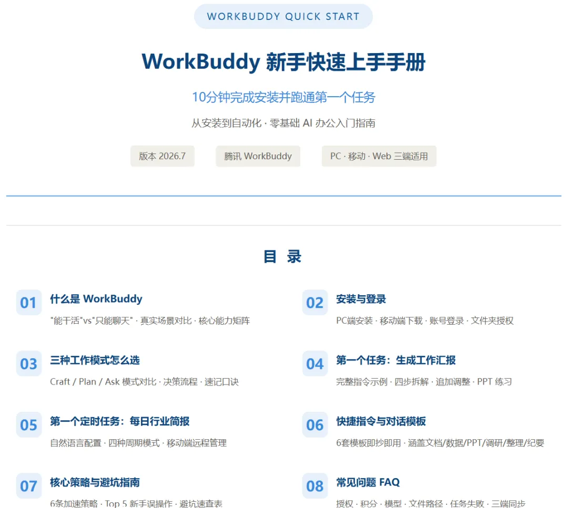Click the line 从安装到自动化 · 零基础 AI 办公入门指南
Viewport: 568px width, 508px height.
[283, 123]
